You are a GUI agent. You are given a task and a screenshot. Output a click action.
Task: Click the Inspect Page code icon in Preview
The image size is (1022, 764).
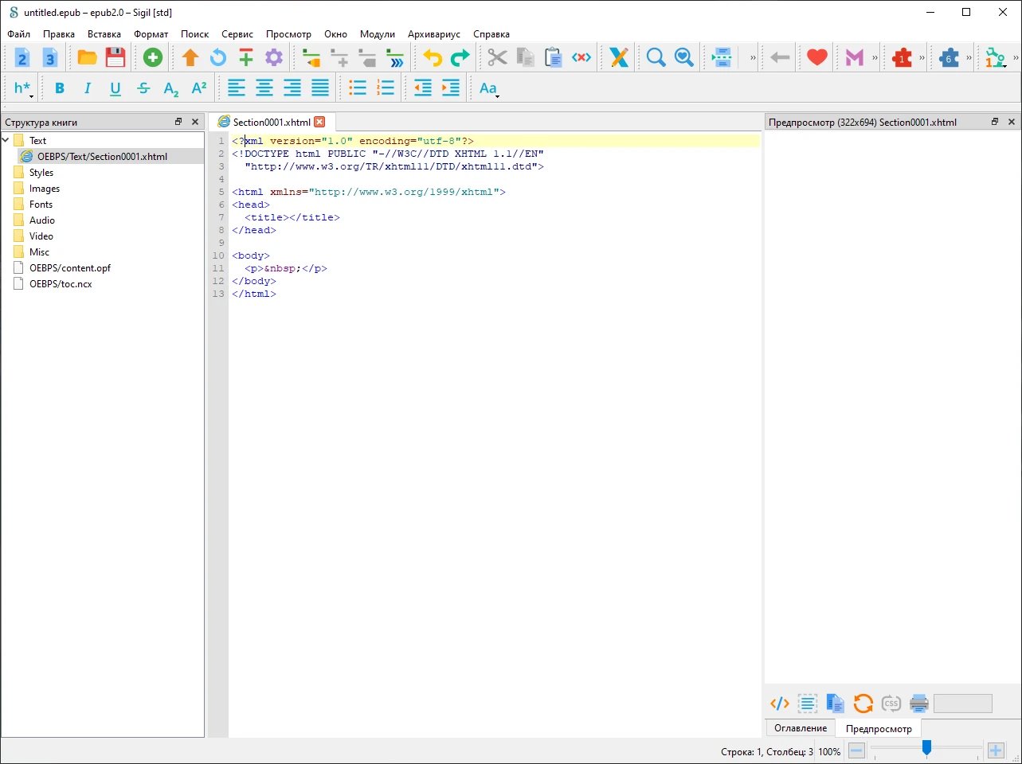pos(779,704)
